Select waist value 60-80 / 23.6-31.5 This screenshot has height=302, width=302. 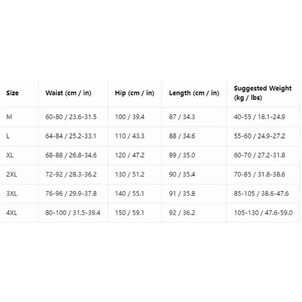(x=71, y=117)
